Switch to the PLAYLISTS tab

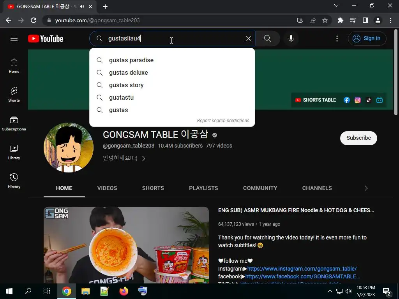(203, 188)
